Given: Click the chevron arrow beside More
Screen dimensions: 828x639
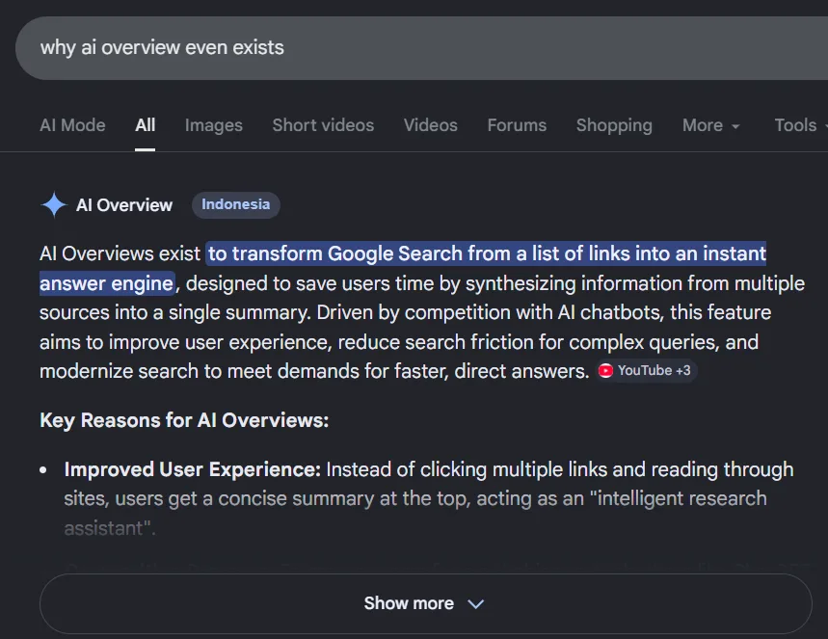Looking at the screenshot, I should point(735,126).
